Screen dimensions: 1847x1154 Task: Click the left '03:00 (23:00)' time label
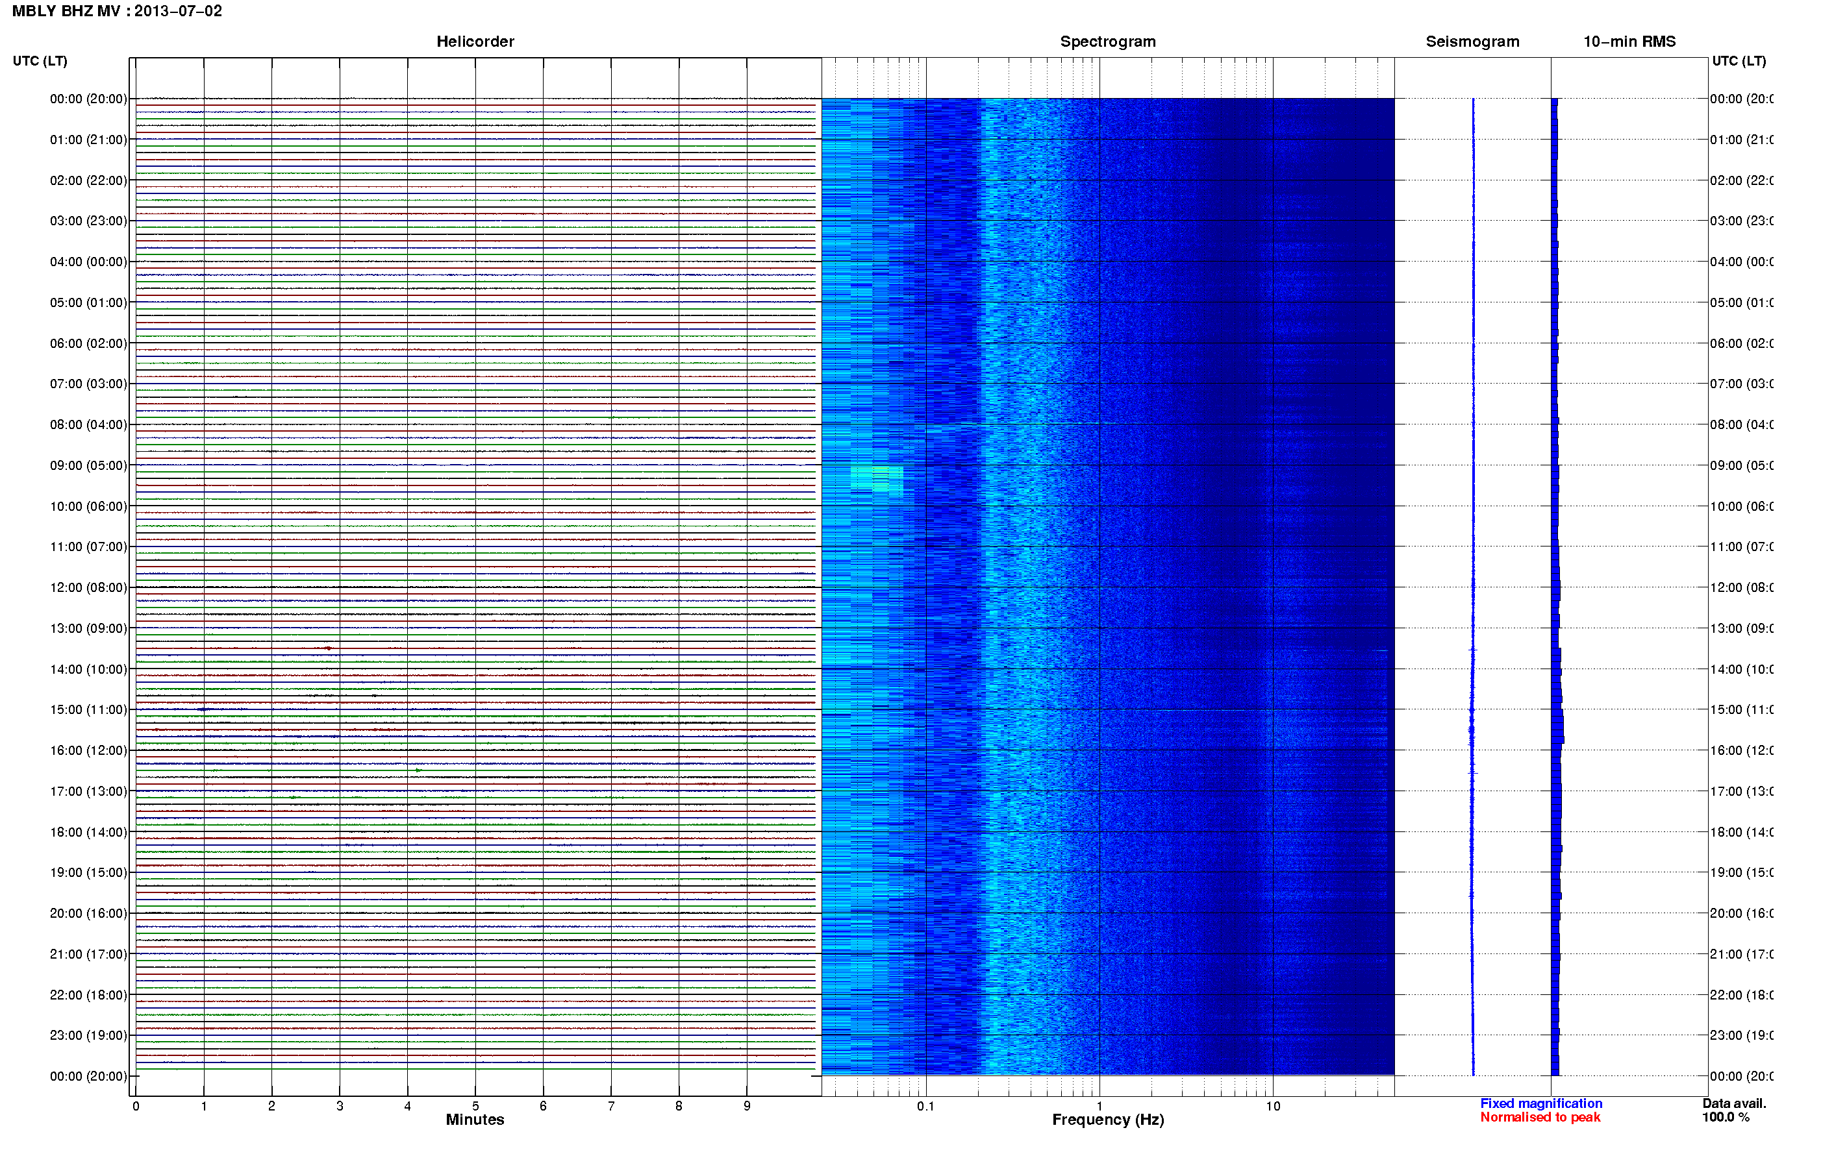pos(88,221)
